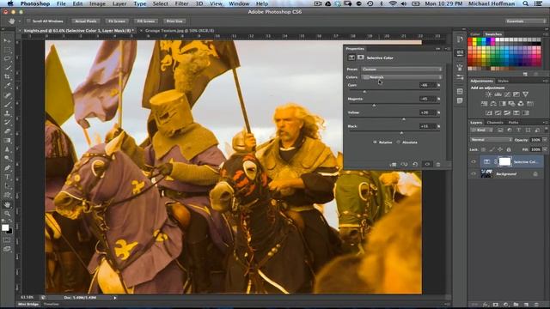Open the Filter menu
The image size is (550, 309).
click(x=181, y=3)
